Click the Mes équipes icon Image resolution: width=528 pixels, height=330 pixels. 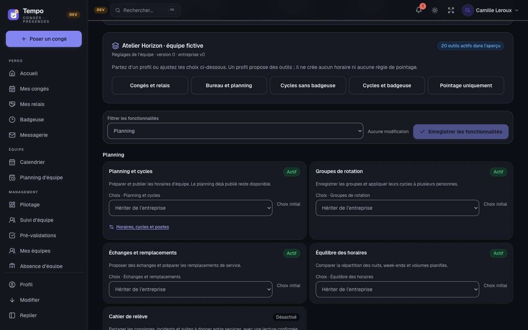point(12,251)
